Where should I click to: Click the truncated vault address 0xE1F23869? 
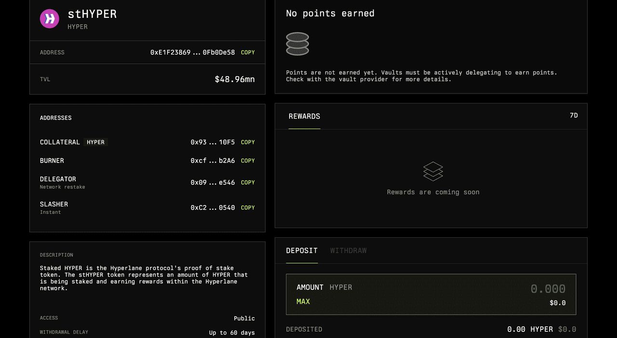[x=192, y=53]
